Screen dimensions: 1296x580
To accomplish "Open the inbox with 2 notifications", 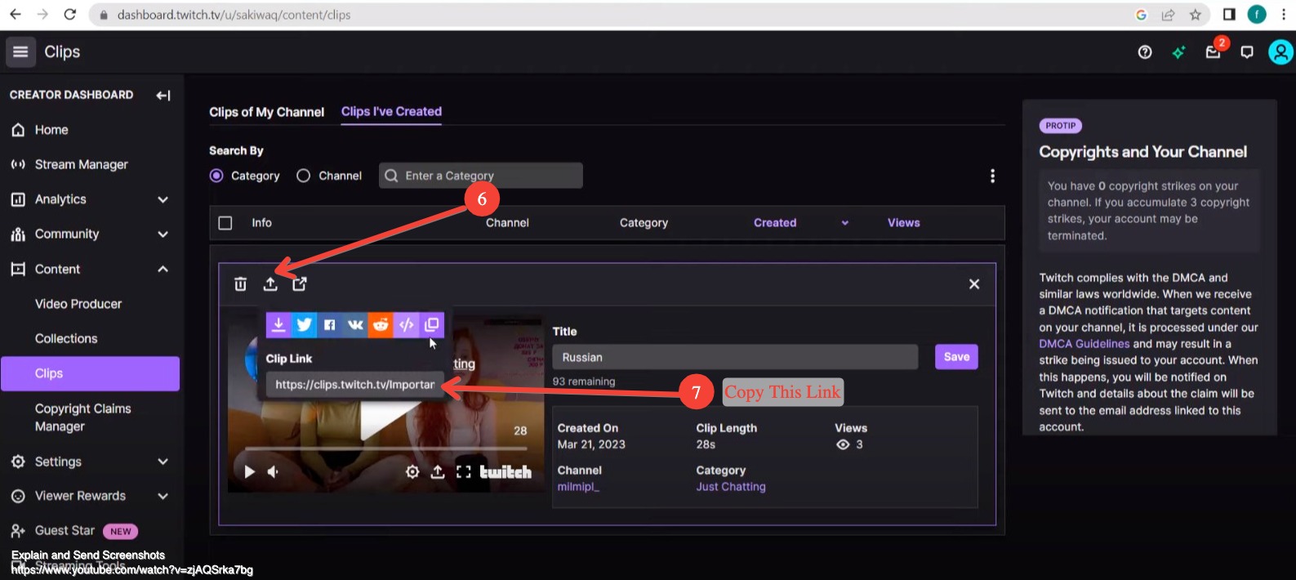I will click(1214, 51).
